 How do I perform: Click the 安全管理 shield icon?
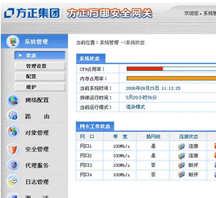(x=13, y=149)
